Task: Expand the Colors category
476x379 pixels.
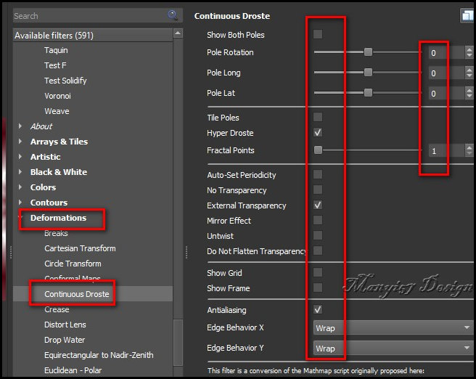Action: (x=20, y=187)
